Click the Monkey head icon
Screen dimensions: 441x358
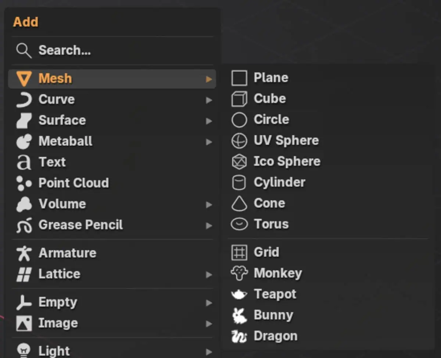239,273
